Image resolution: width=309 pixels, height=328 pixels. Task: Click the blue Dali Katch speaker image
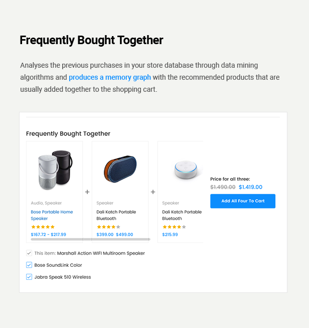pyautogui.click(x=120, y=169)
